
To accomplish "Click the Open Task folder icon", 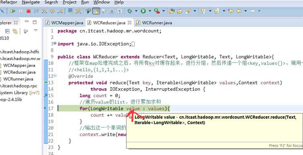I will click(180, 11).
